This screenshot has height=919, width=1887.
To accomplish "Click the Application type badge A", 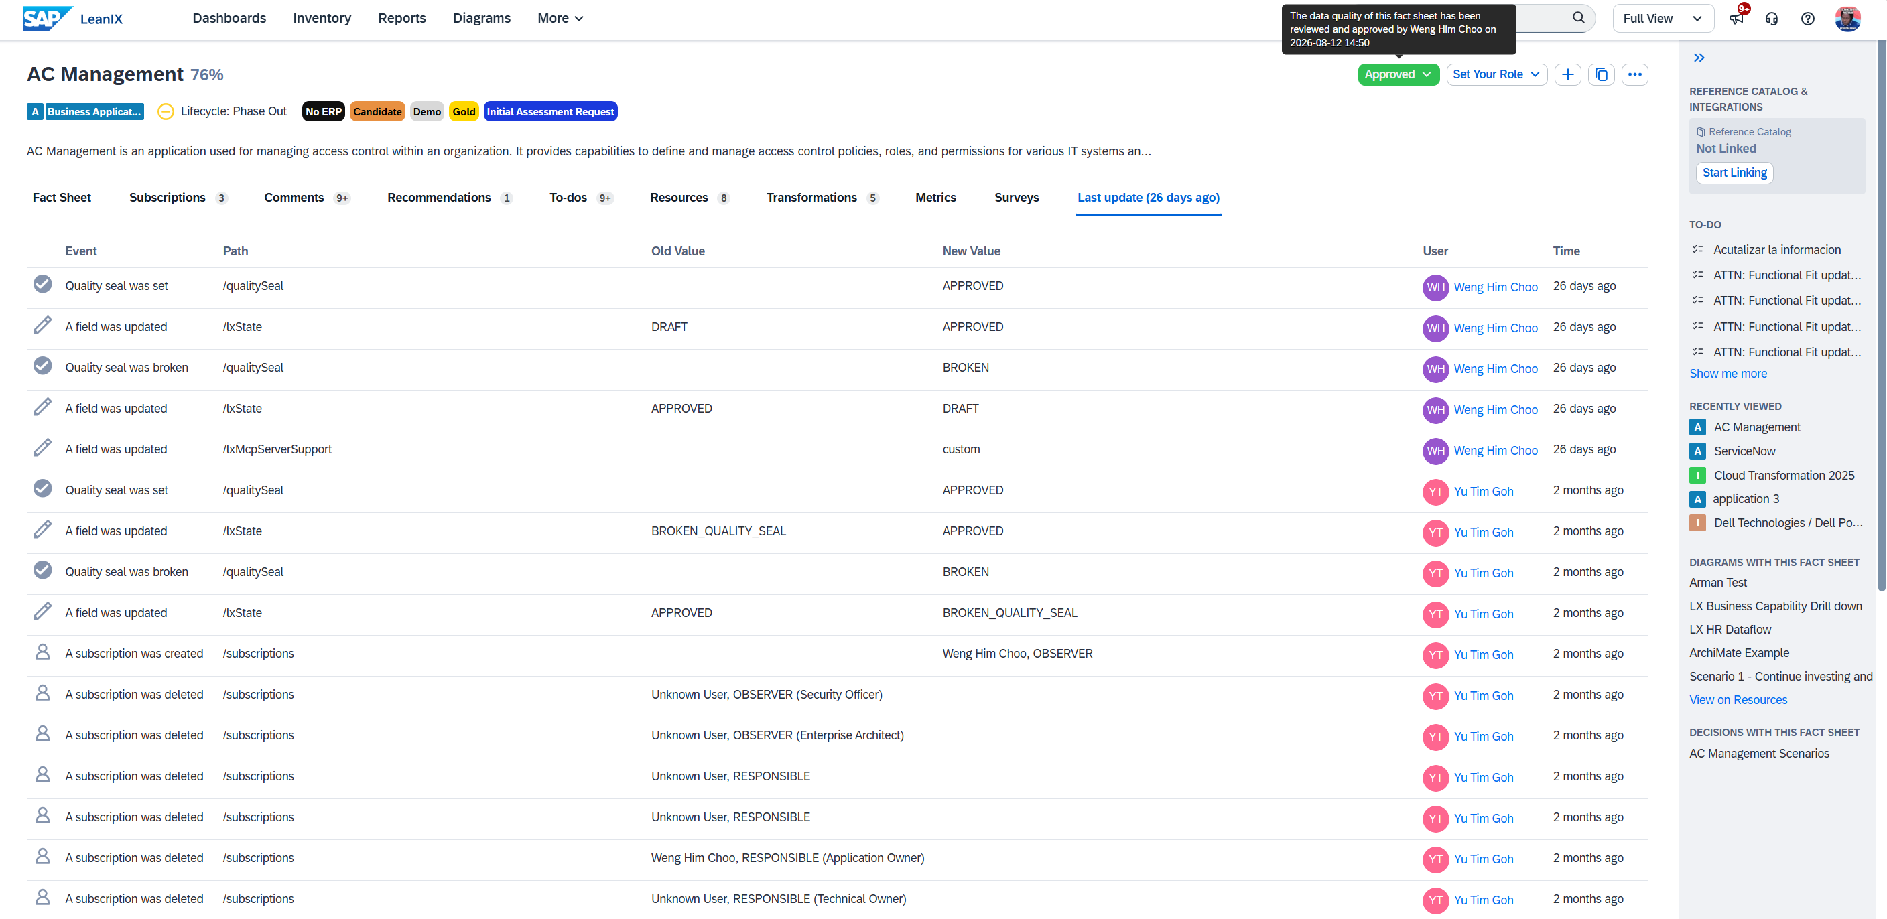I will [34, 111].
